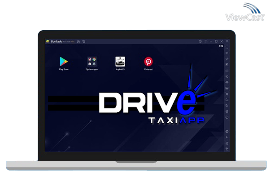Click the "9:16" clock text
Viewport: 270px width, 186px height.
pyautogui.click(x=221, y=46)
